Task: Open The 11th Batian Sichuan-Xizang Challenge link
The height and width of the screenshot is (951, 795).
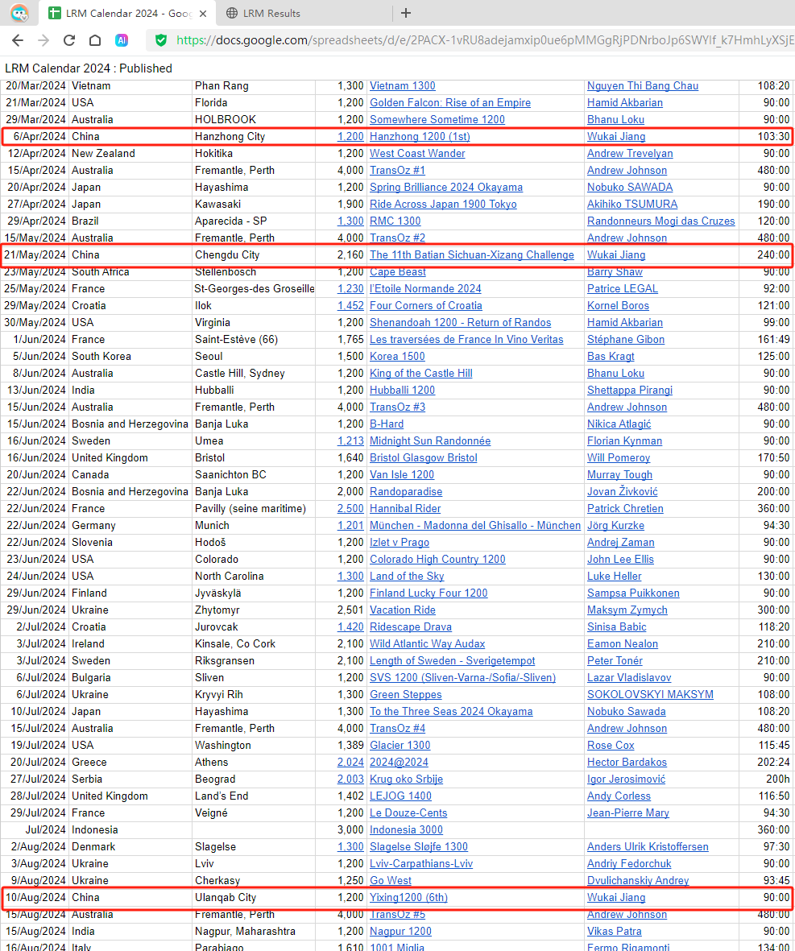Action: click(x=471, y=255)
